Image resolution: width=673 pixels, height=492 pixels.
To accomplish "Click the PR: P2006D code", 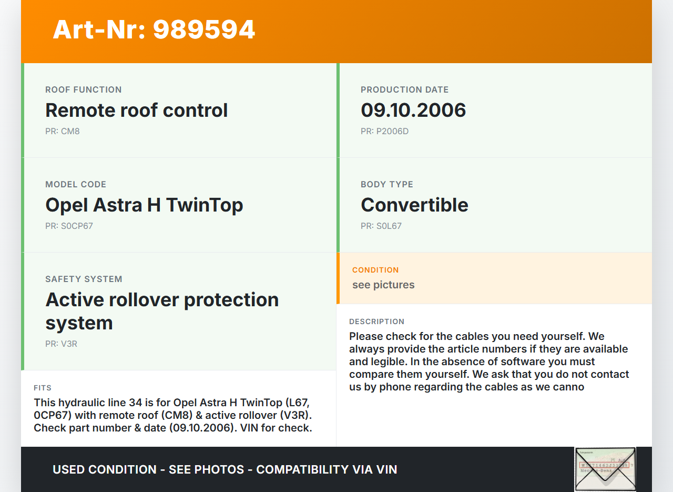I will (x=384, y=131).
